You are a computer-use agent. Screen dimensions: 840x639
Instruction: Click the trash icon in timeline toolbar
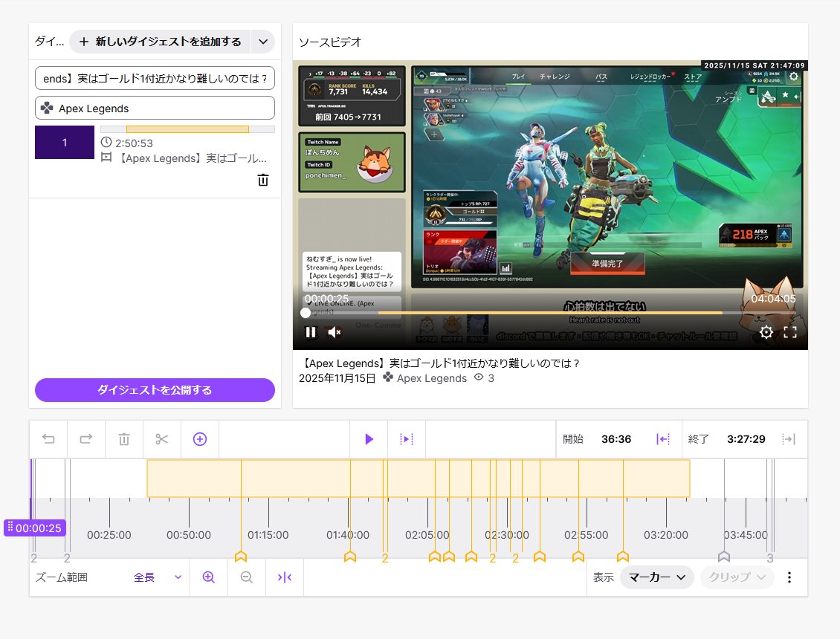click(124, 439)
